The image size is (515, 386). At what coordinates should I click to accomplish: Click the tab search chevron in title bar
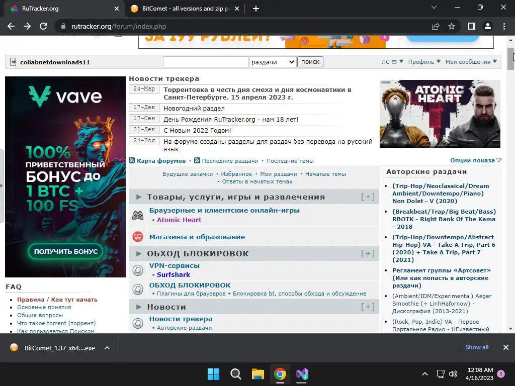434,7
